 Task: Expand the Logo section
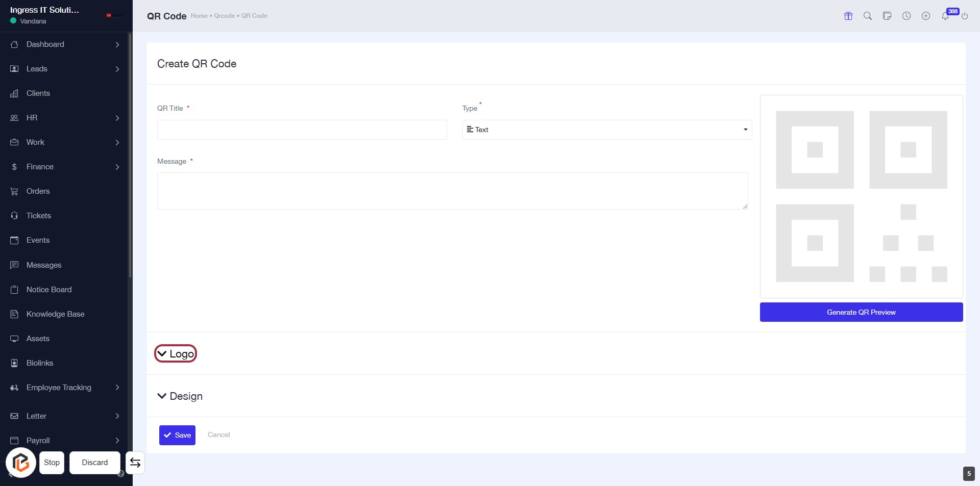click(176, 353)
